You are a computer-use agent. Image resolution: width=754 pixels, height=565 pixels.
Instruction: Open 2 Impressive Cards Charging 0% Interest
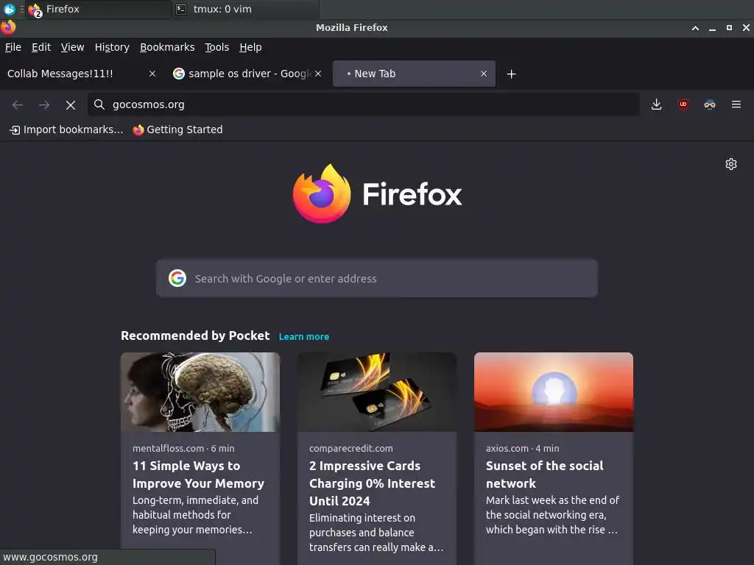372,483
